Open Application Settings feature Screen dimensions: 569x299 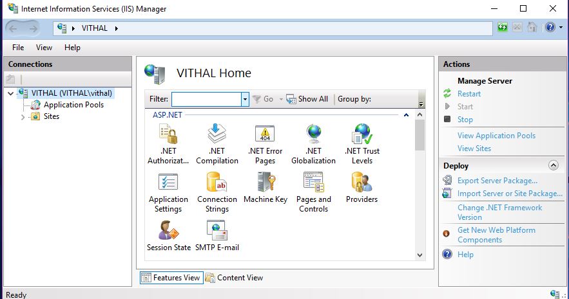click(168, 193)
